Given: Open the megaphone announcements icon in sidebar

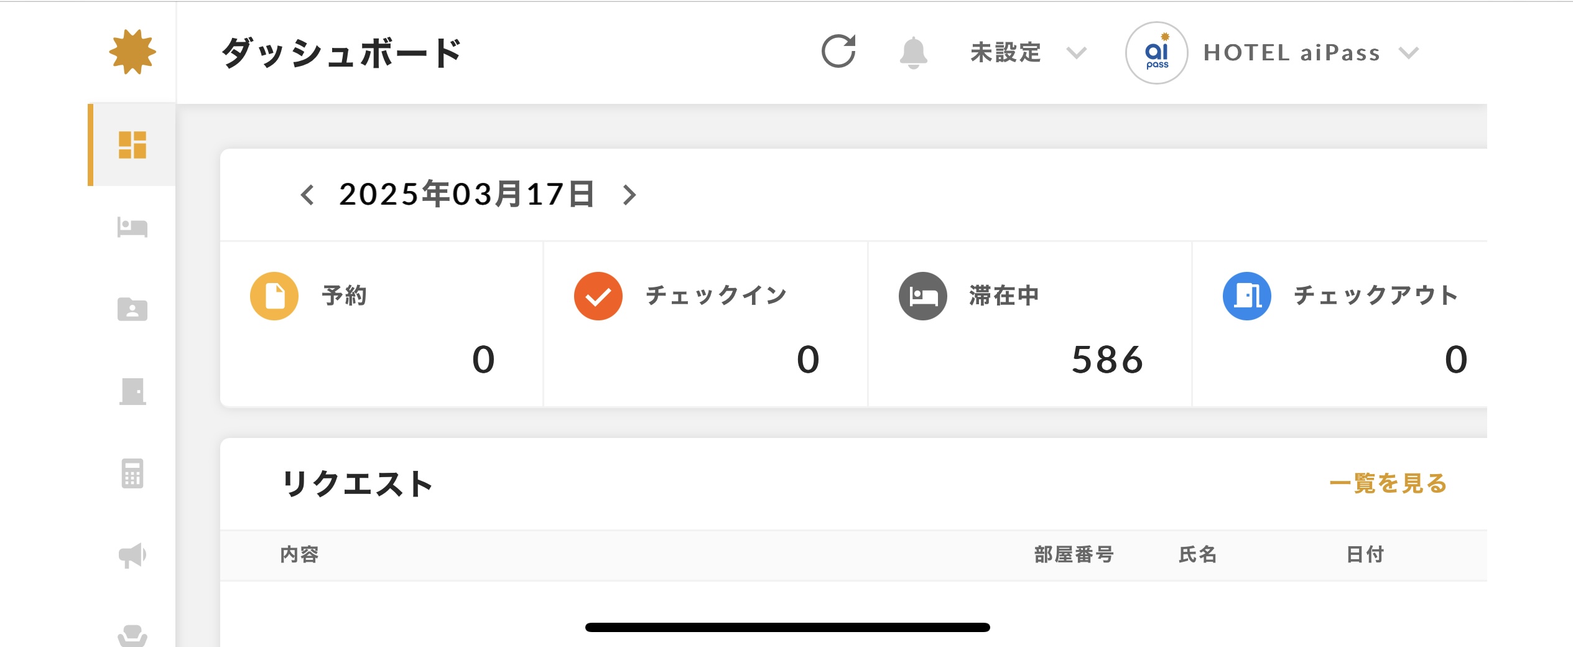Looking at the screenshot, I should tap(132, 555).
